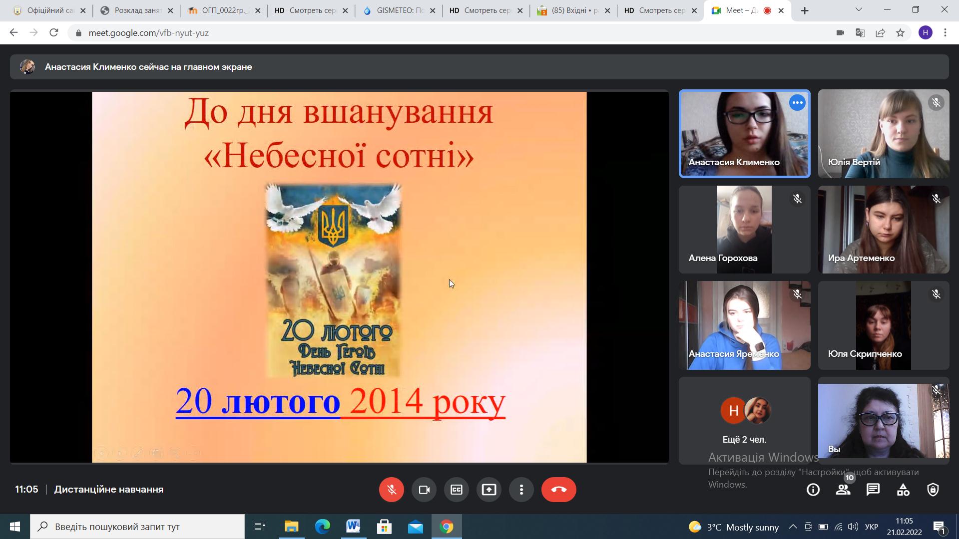
Task: Open the chat panel icon
Action: coord(873,490)
